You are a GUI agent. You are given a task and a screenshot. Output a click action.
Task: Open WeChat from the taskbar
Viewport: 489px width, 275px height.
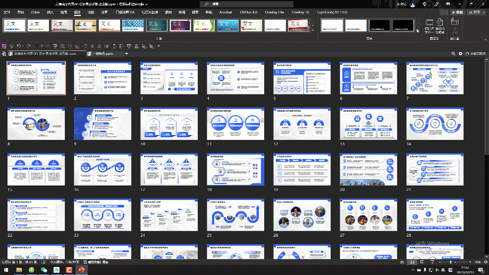tap(44, 270)
